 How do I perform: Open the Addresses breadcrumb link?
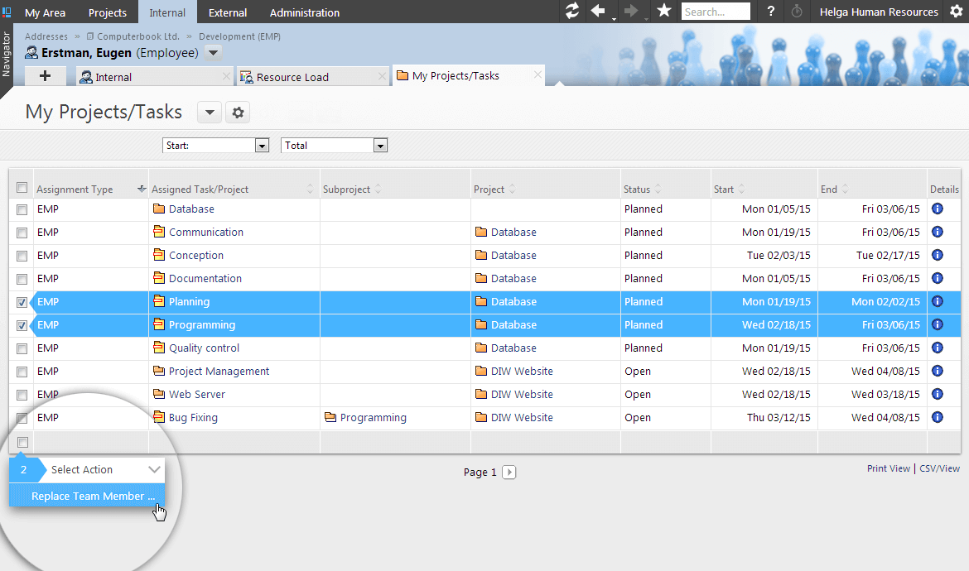tap(46, 36)
